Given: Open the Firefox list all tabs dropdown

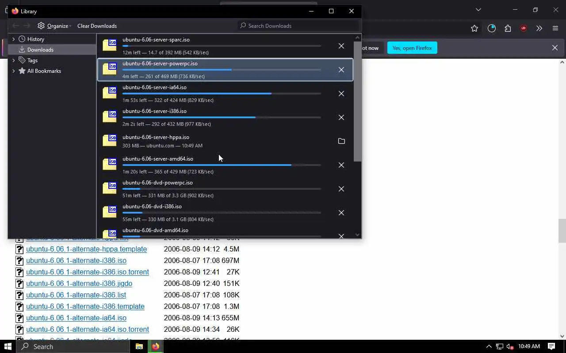Looking at the screenshot, I should point(478,10).
